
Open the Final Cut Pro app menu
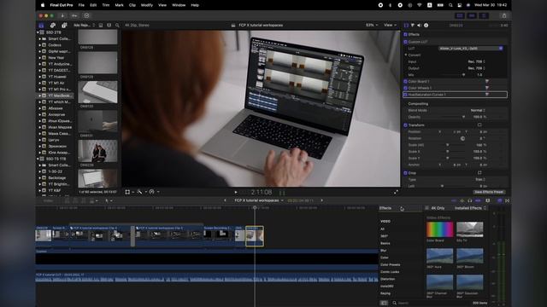tap(62, 5)
